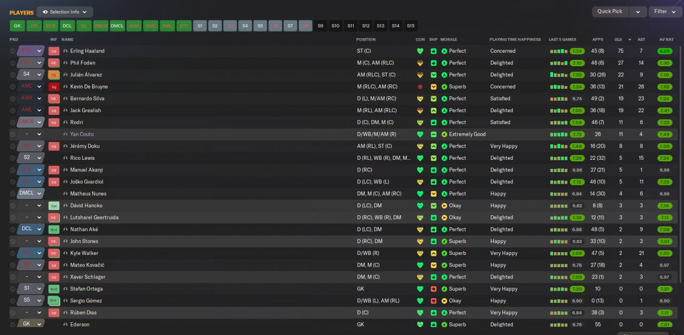Click Sergio Gómez's Okay morale icon
Viewport: 684px width, 335px height.
point(444,301)
